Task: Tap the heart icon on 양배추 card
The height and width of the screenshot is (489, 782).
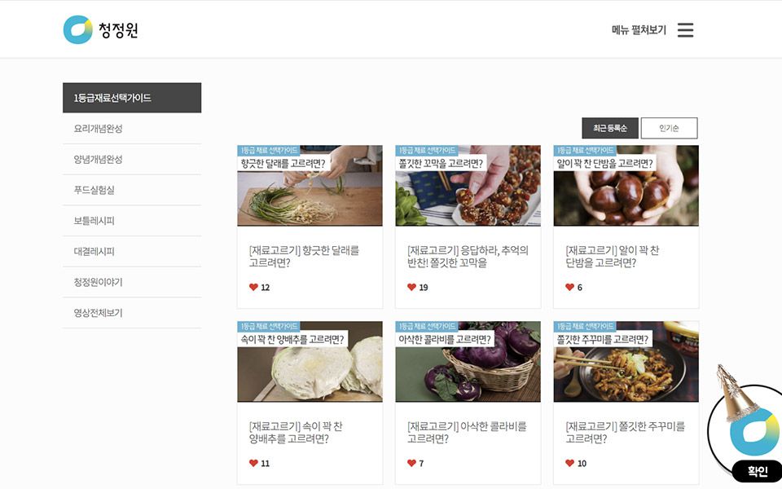Action: 253,463
